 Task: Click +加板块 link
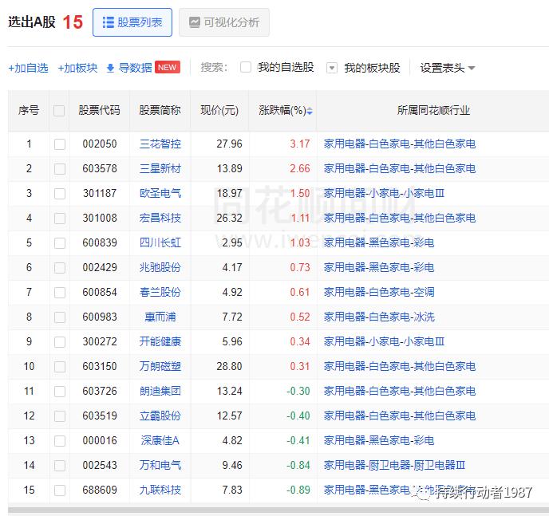pyautogui.click(x=77, y=68)
